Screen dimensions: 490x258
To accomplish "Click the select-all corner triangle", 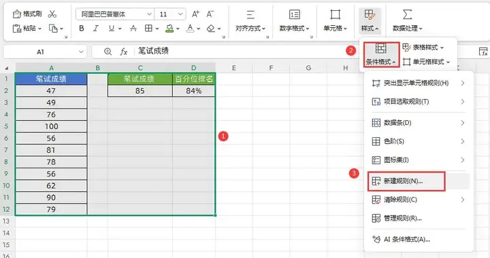I will pos(7,68).
